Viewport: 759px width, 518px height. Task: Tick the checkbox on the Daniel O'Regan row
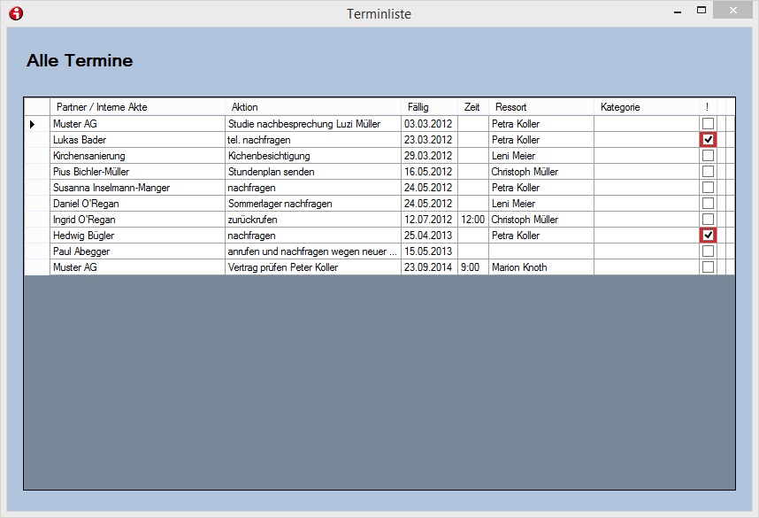(708, 204)
